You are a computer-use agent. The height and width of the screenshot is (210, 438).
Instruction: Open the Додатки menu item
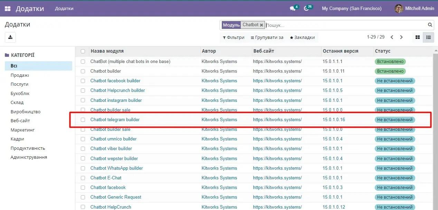pos(64,8)
